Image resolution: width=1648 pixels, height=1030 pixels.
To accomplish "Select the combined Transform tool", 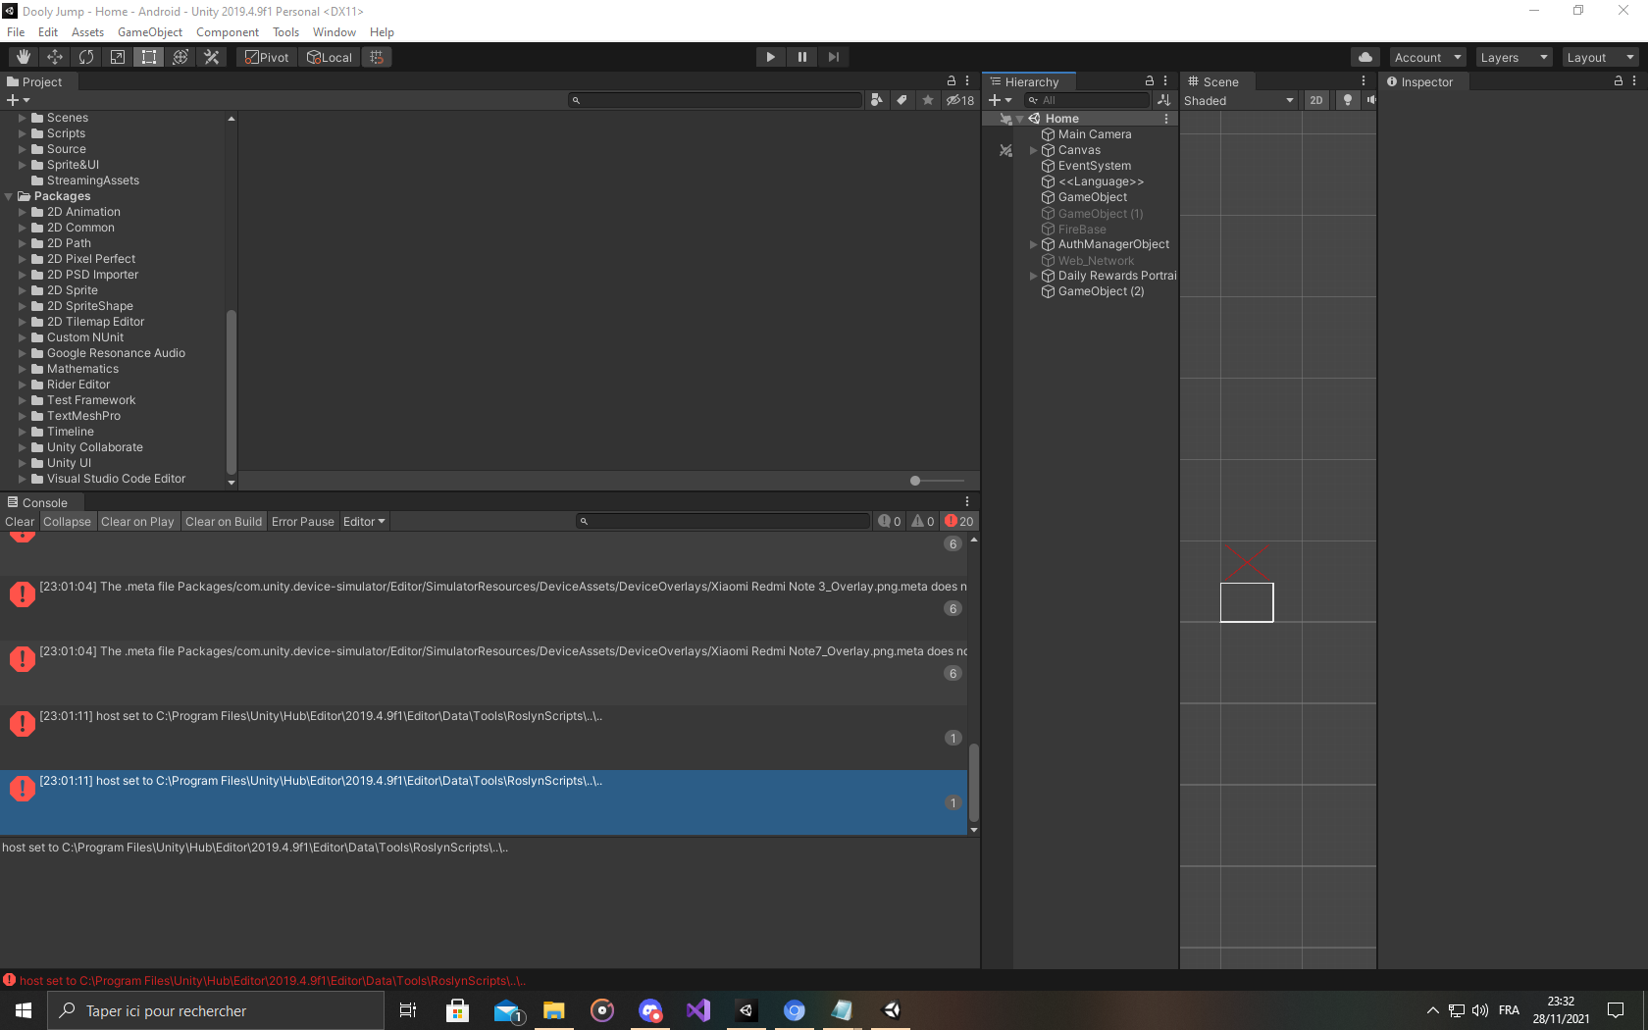I will 180,57.
